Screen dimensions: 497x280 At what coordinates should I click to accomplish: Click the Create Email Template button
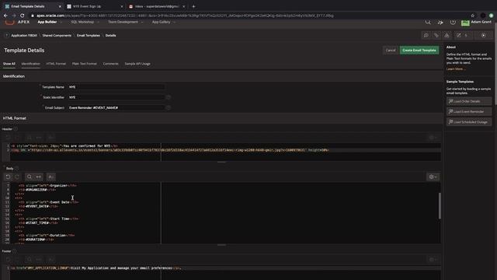(x=419, y=50)
